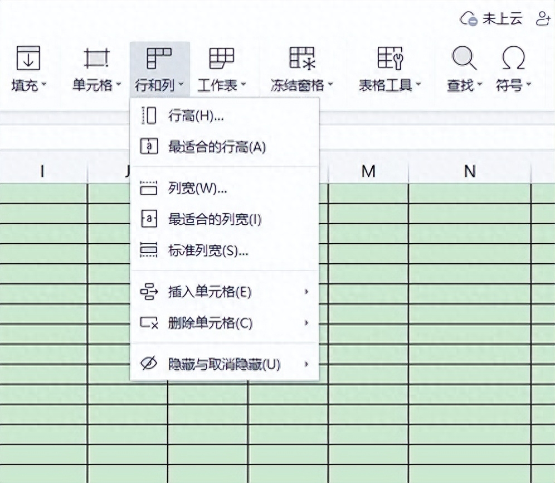Screen dimensions: 555x483
Task: Select column M header
Action: pos(368,171)
